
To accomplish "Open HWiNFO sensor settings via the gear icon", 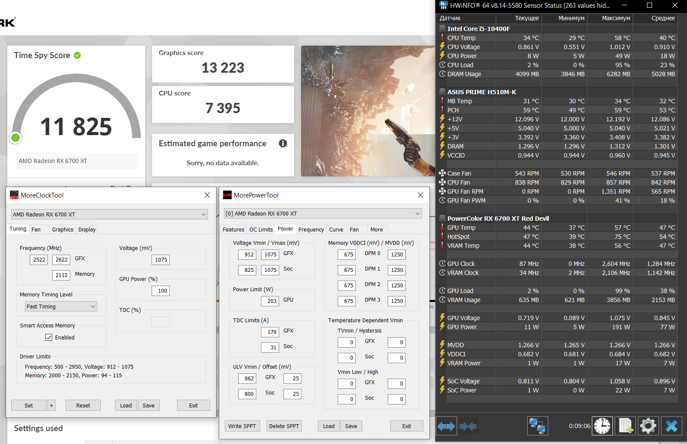I will (x=648, y=426).
